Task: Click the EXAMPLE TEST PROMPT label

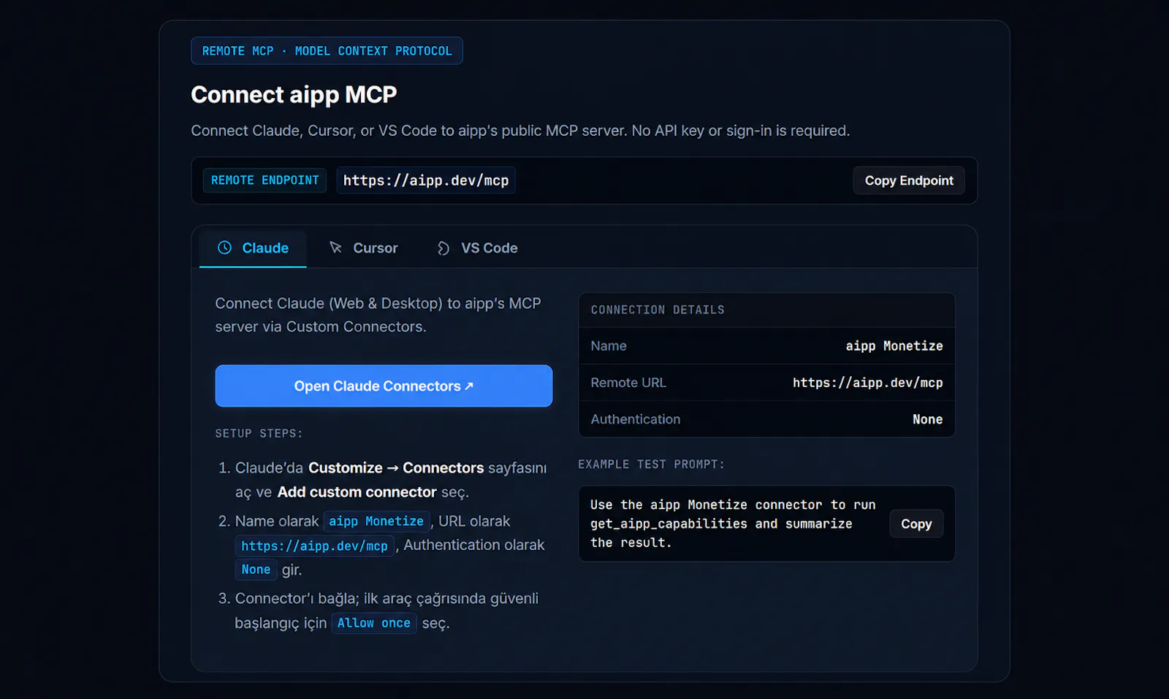Action: click(x=651, y=465)
